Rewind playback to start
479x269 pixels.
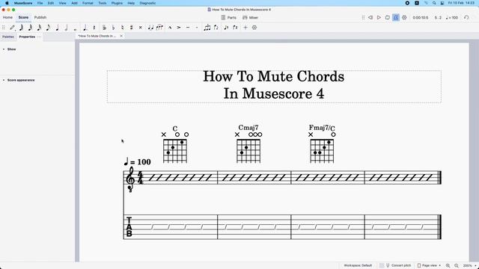(370, 17)
